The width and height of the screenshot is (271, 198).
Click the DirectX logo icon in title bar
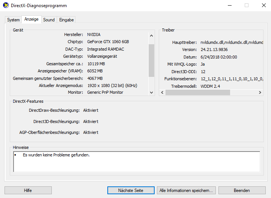click(x=6, y=5)
